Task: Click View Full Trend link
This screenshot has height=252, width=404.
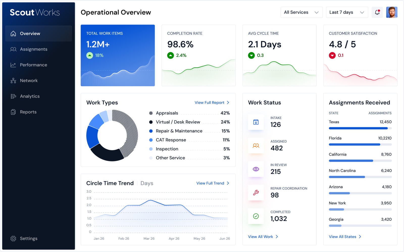Action: pyautogui.click(x=213, y=183)
